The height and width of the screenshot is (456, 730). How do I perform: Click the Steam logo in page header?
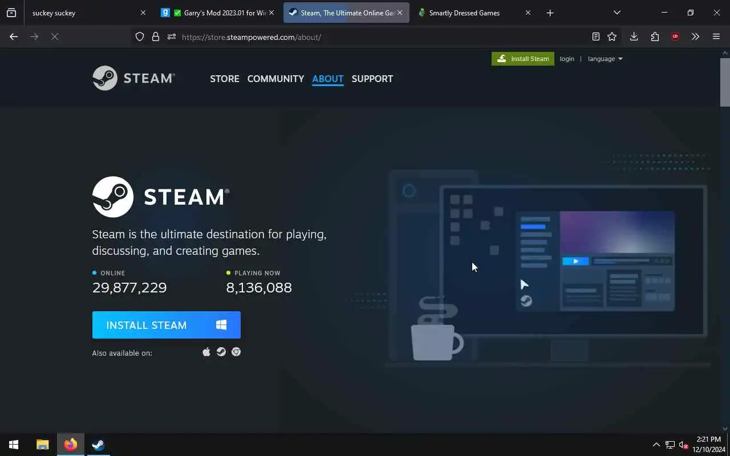[133, 78]
